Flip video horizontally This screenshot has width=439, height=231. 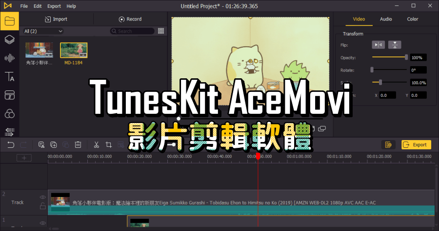378,45
